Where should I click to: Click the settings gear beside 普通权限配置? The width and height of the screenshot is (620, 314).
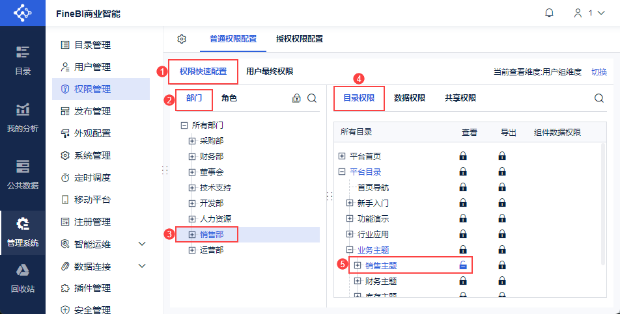pos(182,39)
